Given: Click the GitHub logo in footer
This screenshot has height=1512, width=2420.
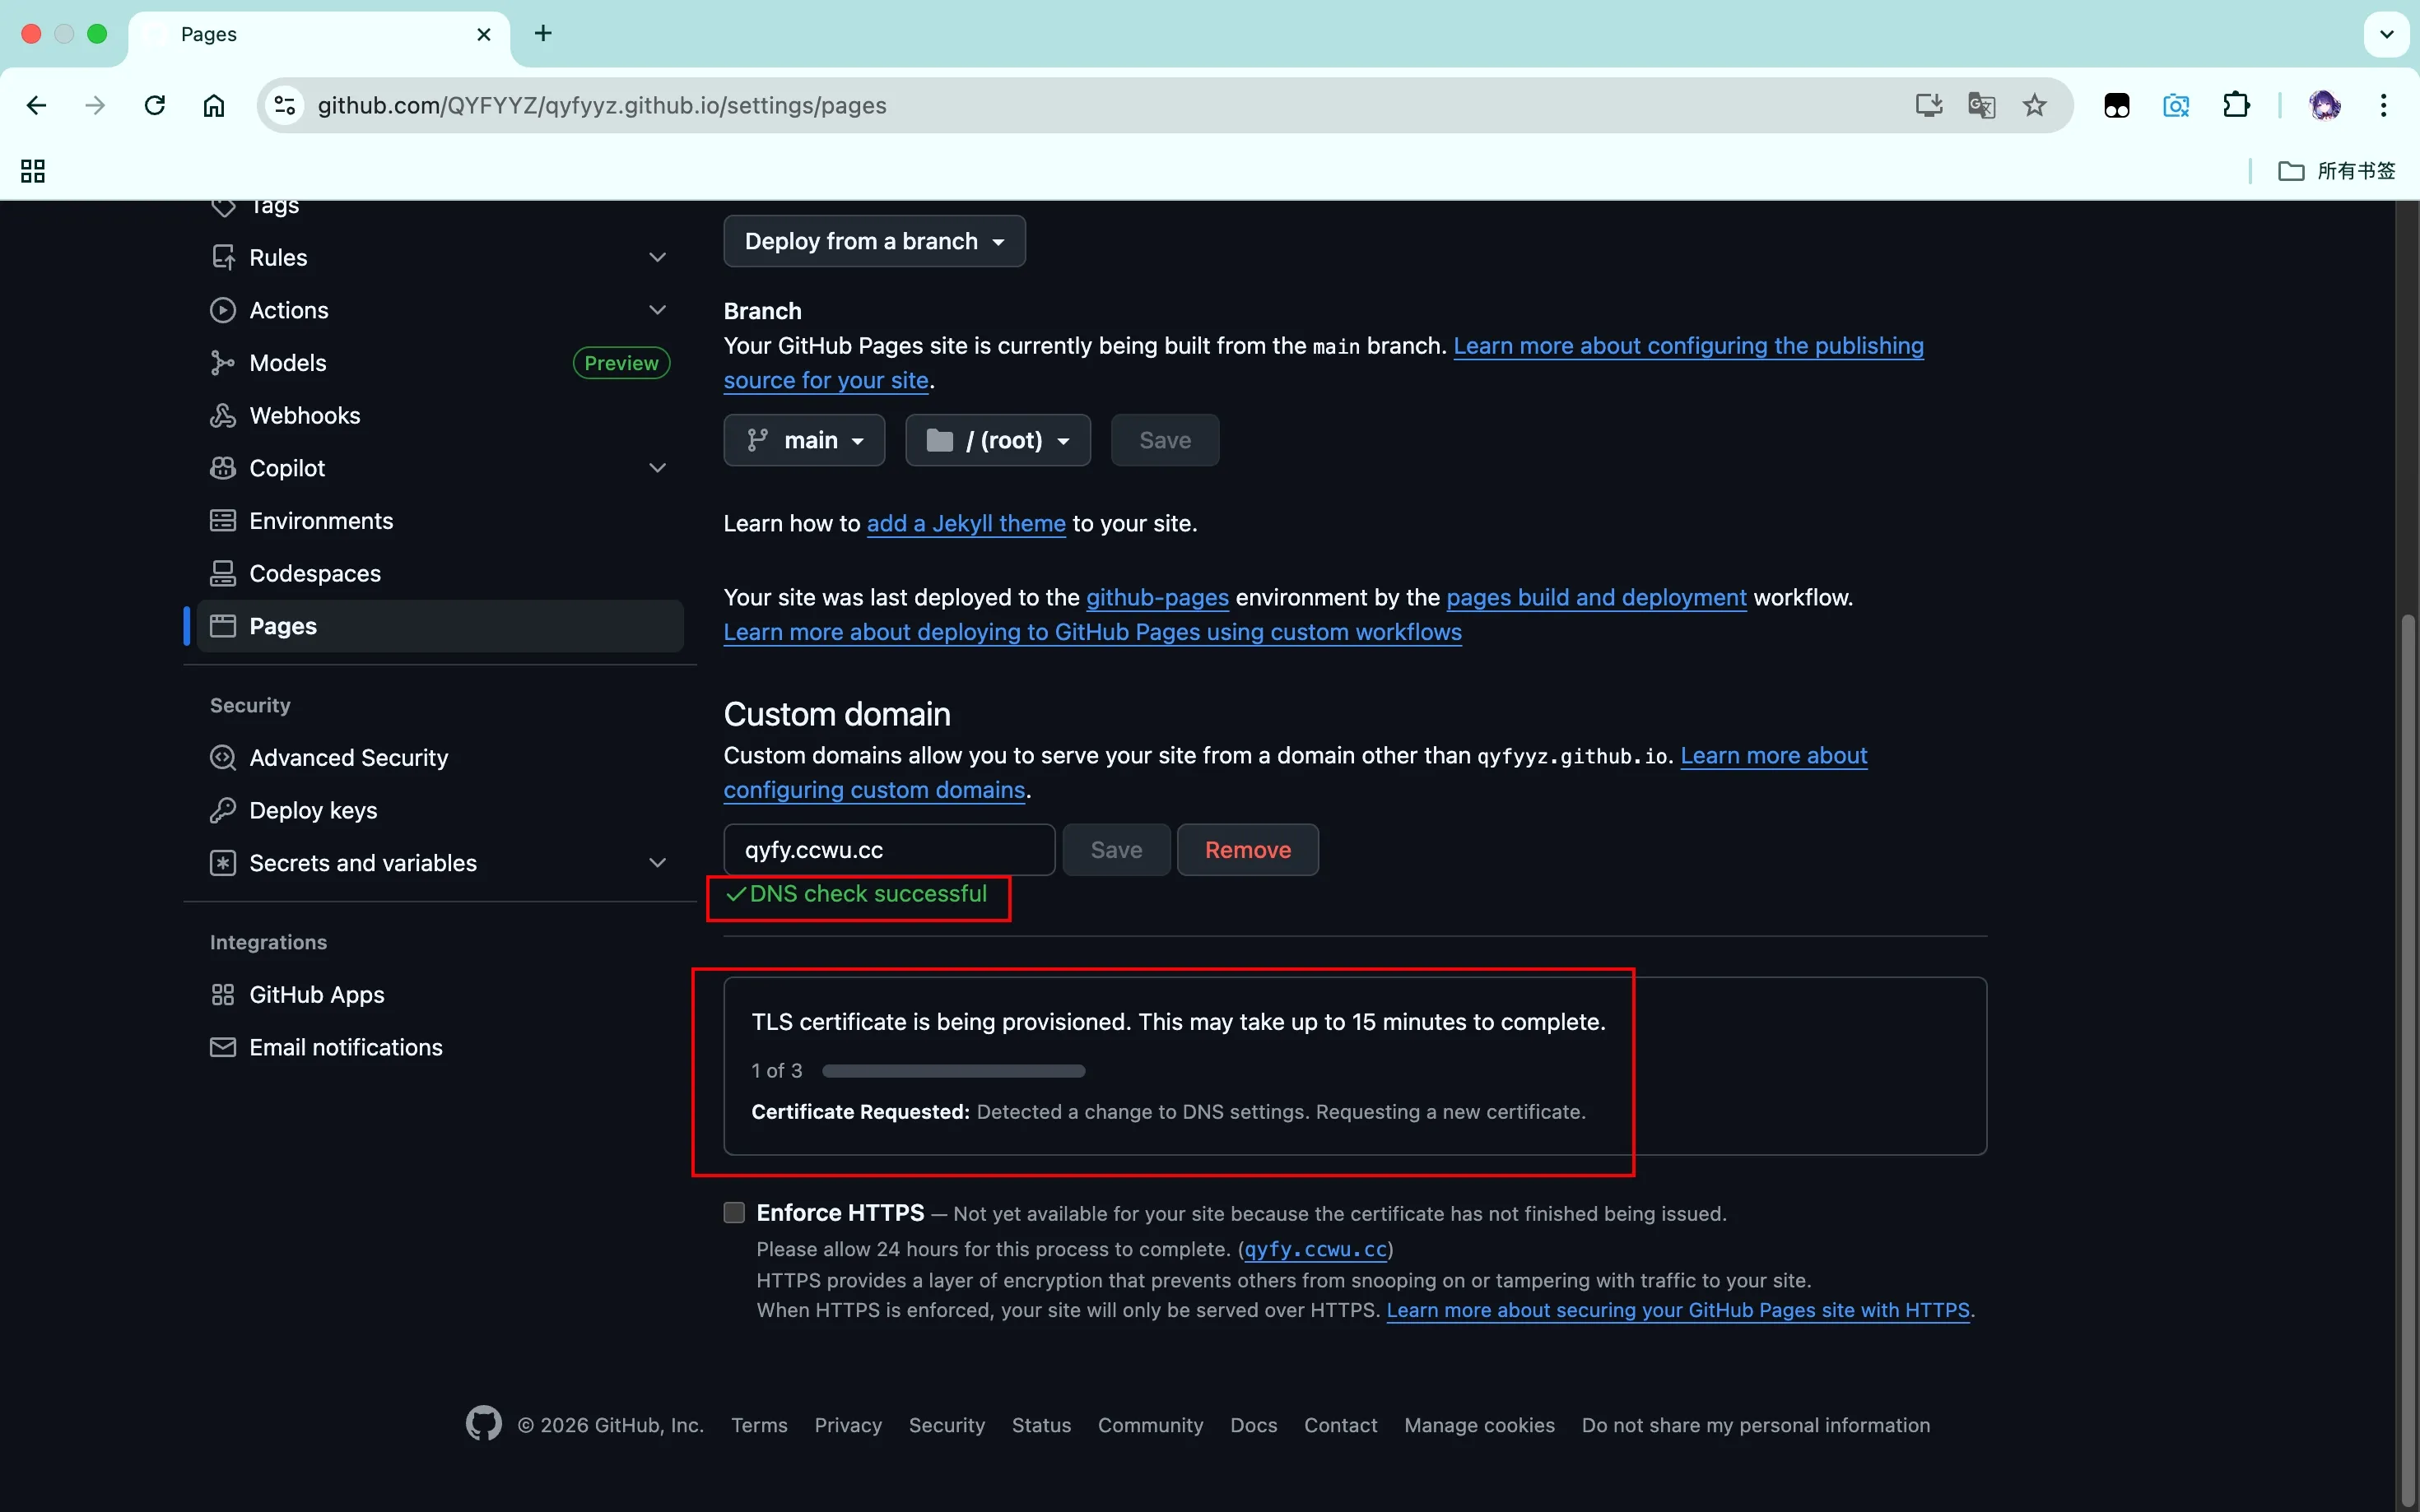Looking at the screenshot, I should point(483,1424).
